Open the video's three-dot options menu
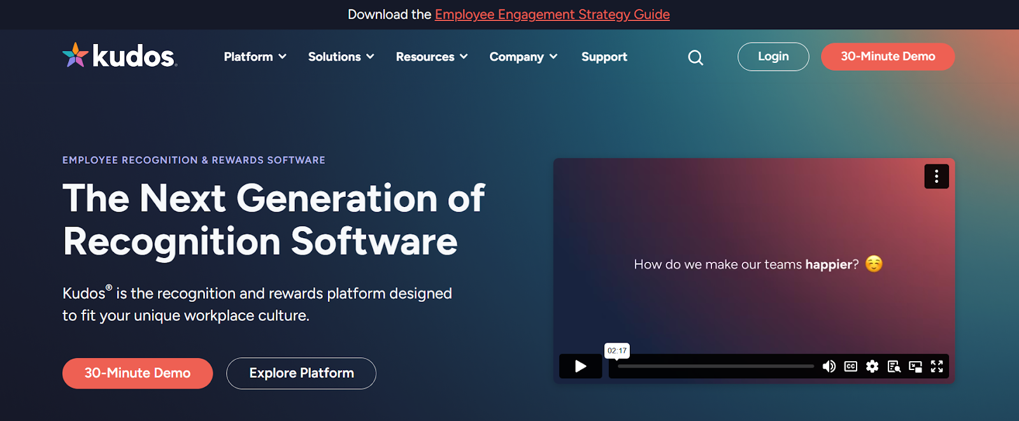Screen dimensions: 1019x421 (936, 176)
